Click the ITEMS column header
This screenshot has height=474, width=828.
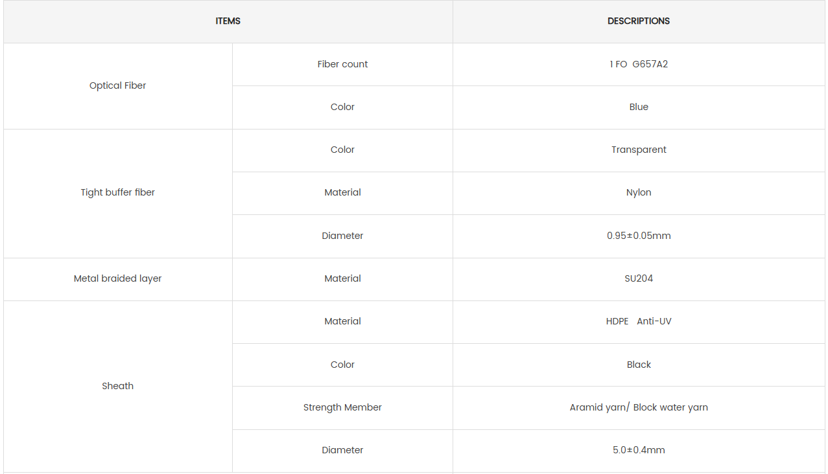click(x=228, y=21)
